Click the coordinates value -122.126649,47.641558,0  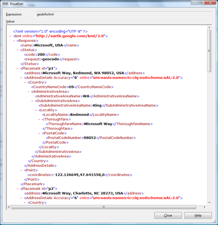click(79, 175)
